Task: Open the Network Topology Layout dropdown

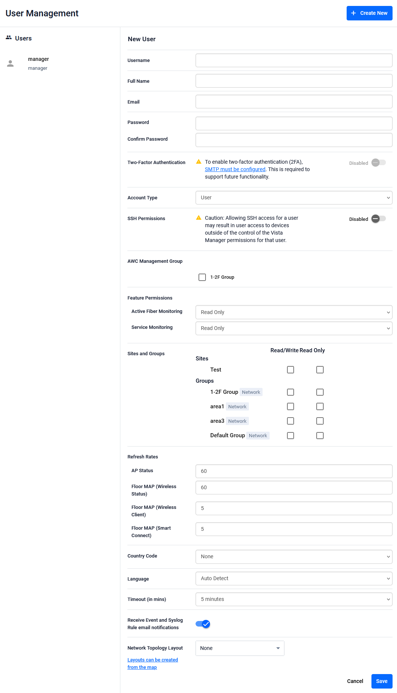Action: (x=240, y=648)
